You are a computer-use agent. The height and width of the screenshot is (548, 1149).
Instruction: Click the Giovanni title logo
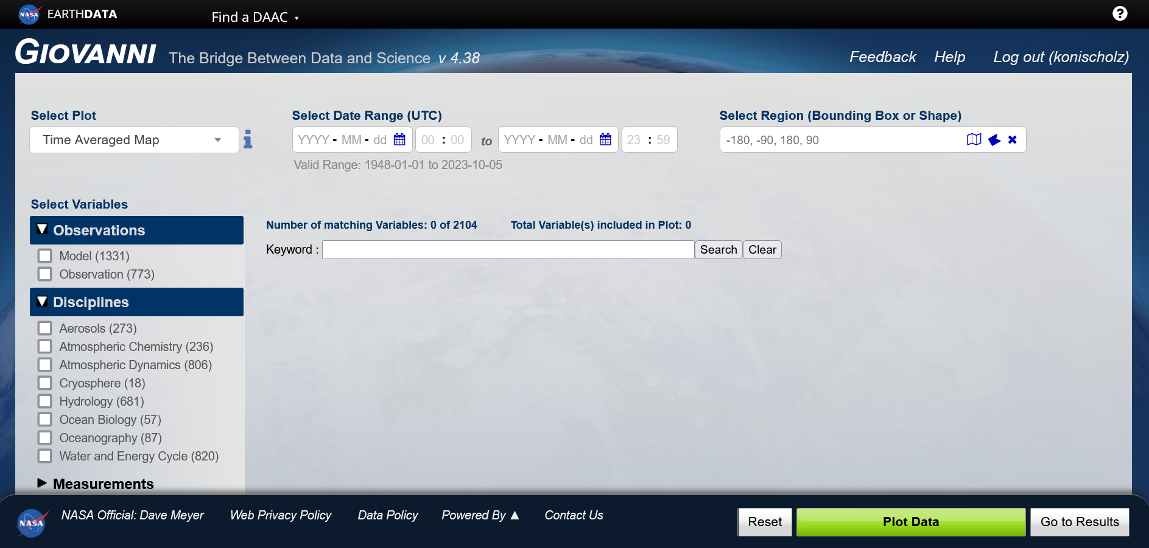click(x=85, y=52)
